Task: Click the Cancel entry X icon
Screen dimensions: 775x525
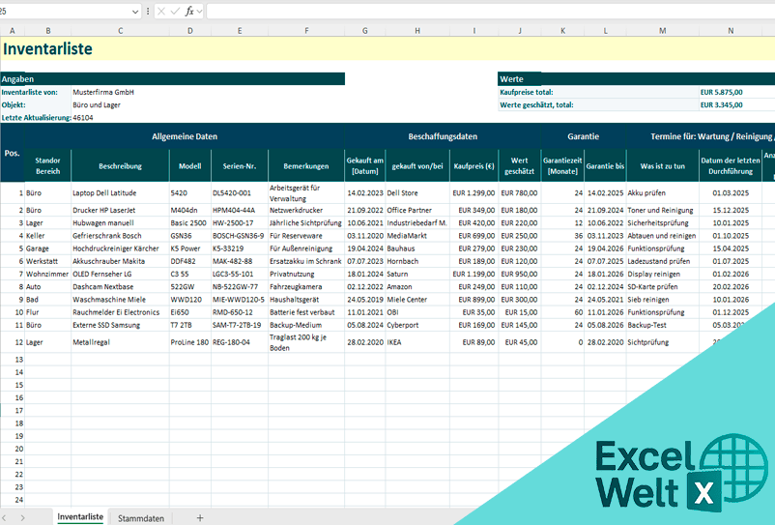Action: pos(161,12)
